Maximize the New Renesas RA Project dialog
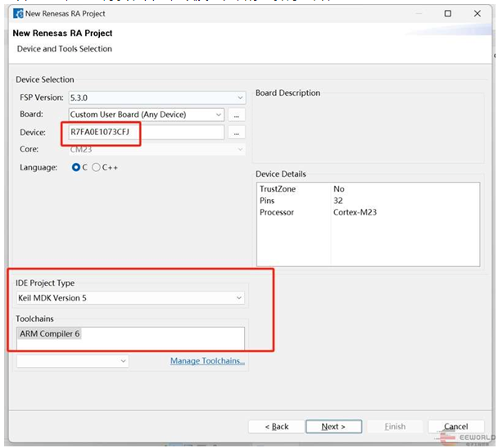This screenshot has width=498, height=448. (447, 14)
